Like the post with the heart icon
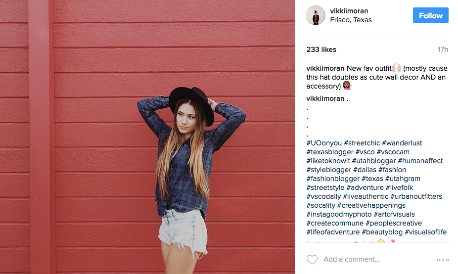 (312, 259)
